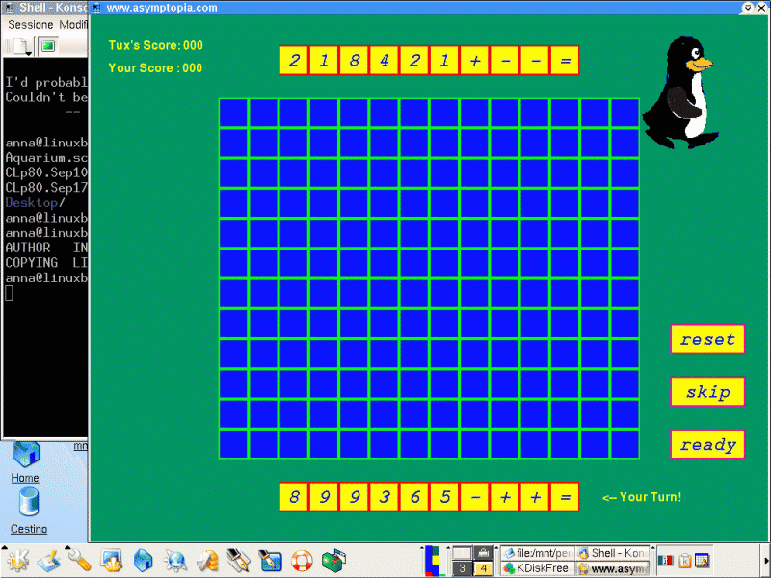
Task: Open the Sessione menu in Konsole
Action: [31, 25]
